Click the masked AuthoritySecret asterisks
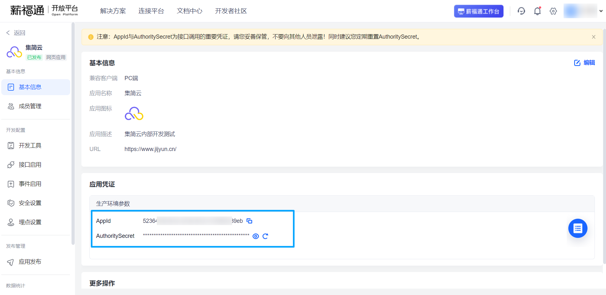The width and height of the screenshot is (606, 295). pyautogui.click(x=196, y=236)
